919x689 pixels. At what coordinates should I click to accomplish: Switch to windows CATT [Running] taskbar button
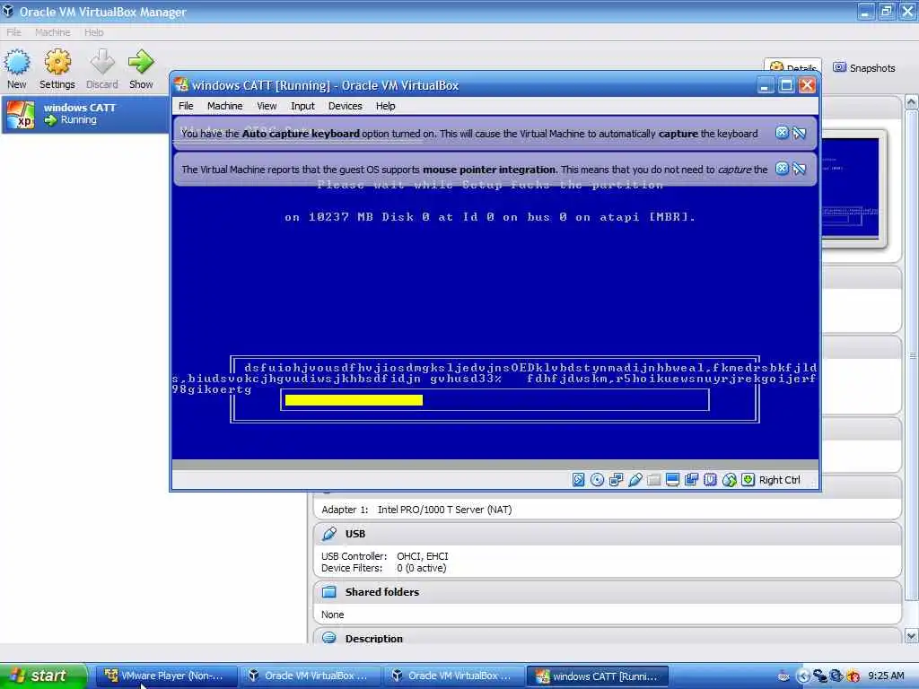(x=598, y=676)
